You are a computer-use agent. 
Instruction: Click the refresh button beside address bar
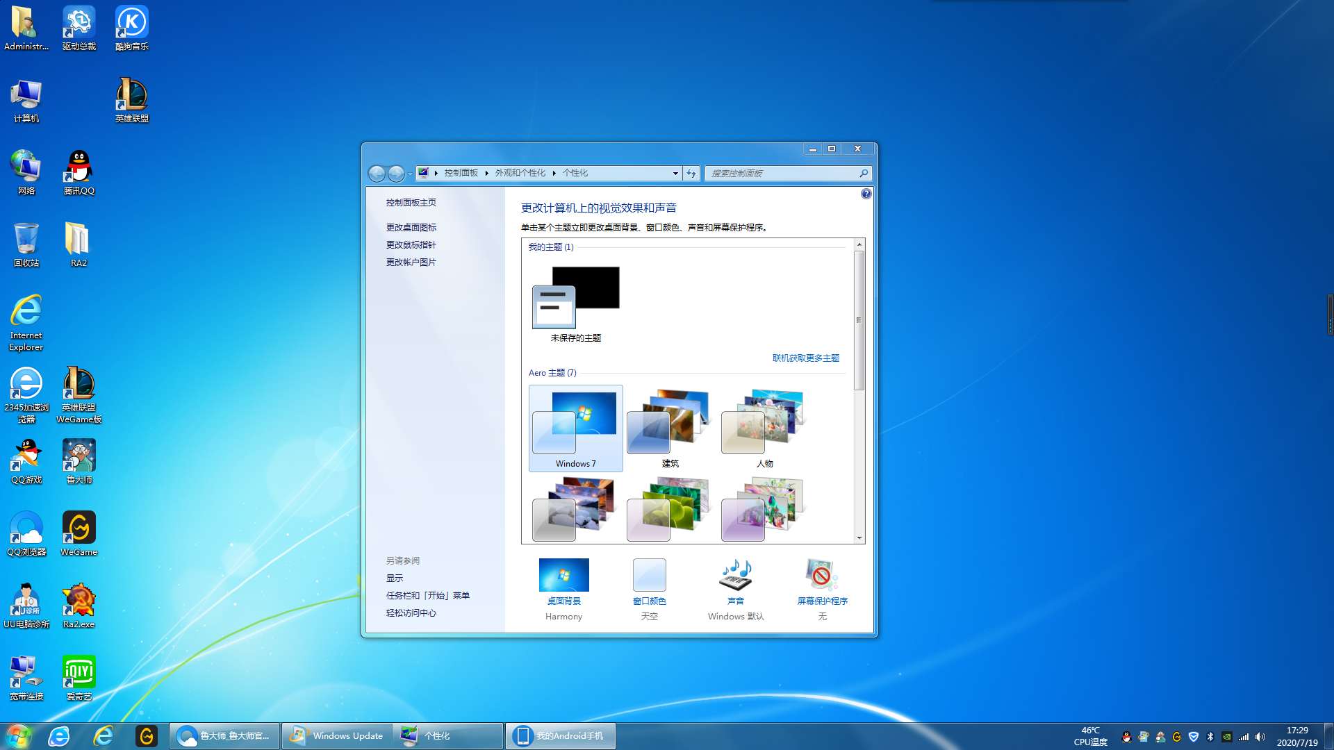[691, 174]
